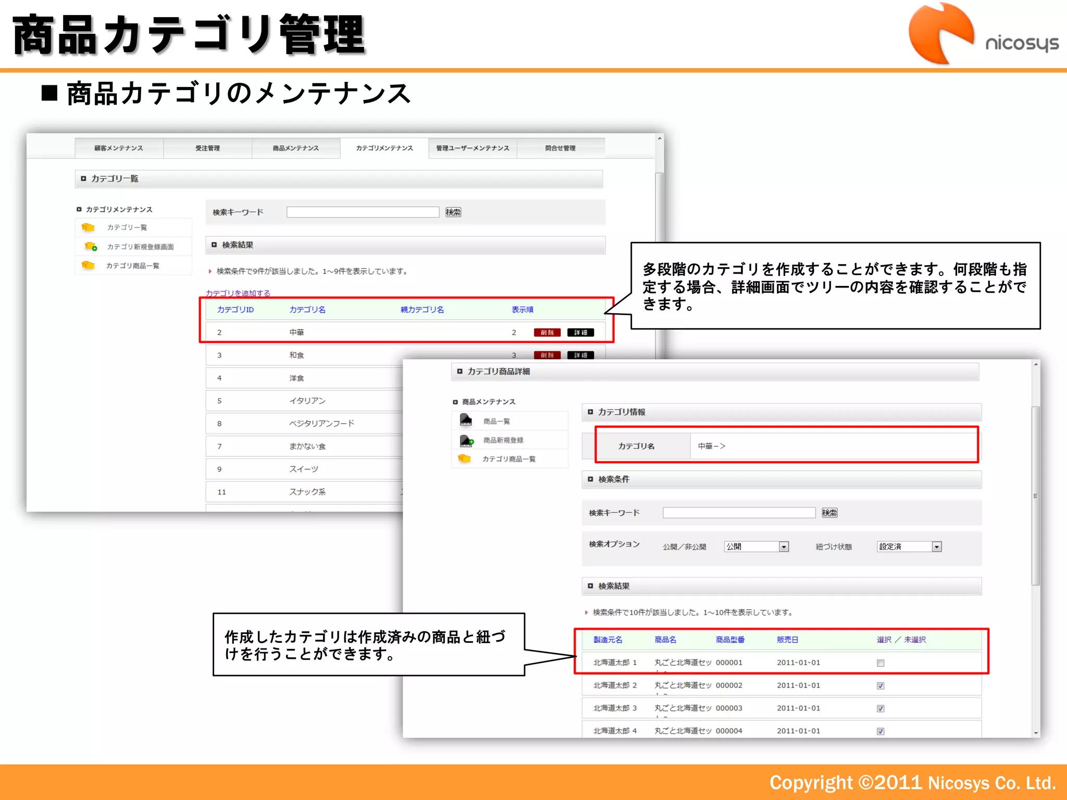This screenshot has width=1067, height=800.
Task: Click the 商品新規登録 piano-plus icon
Action: pos(466,440)
